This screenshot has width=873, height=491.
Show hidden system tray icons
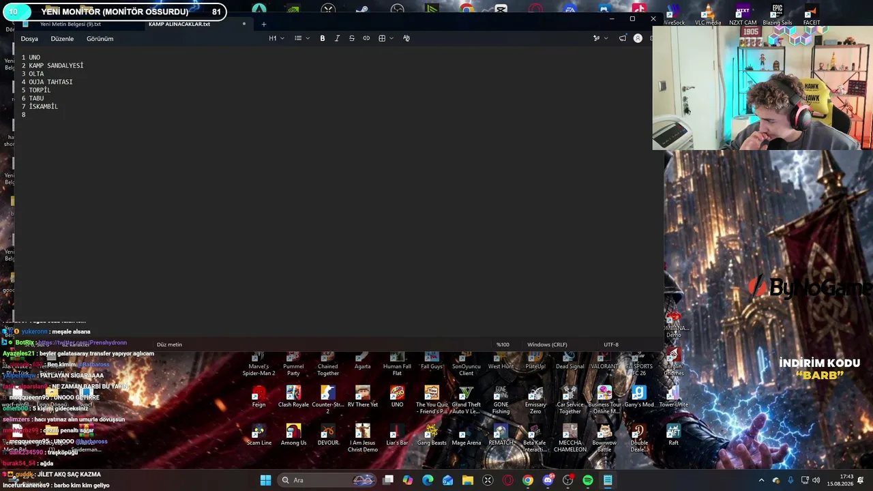(x=762, y=480)
